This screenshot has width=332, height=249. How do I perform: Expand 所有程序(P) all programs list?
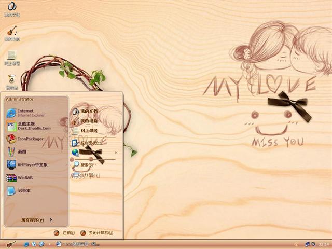36,220
